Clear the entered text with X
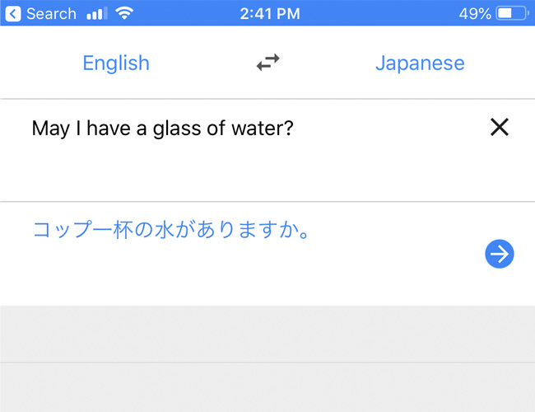This screenshot has width=535, height=412. (500, 127)
